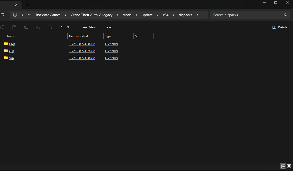Click the dlcpacks breadcrumb
This screenshot has height=171, width=293.
click(x=185, y=15)
